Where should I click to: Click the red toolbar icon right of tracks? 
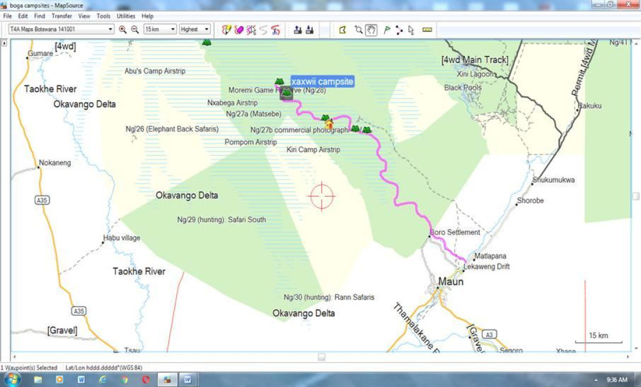(x=276, y=29)
